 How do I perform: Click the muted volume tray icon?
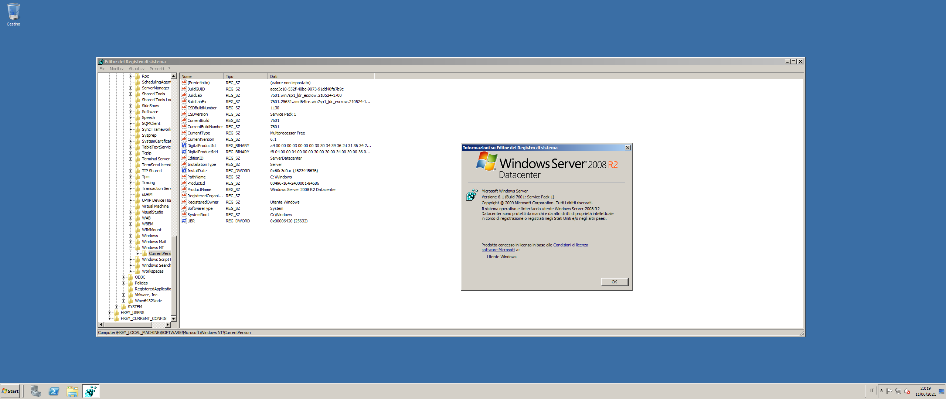click(907, 391)
